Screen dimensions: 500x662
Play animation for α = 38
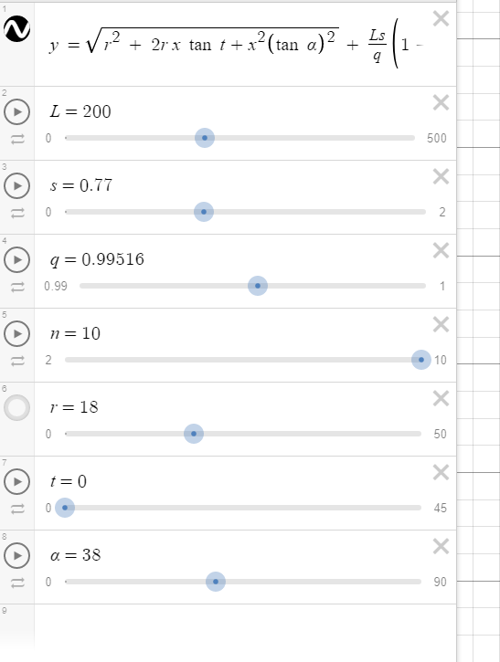pyautogui.click(x=16, y=555)
